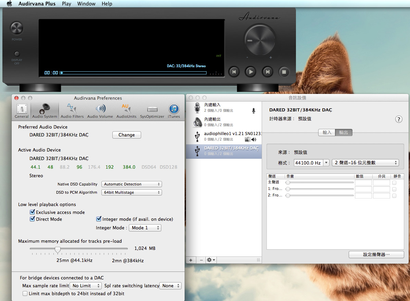Screen dimensions: 410x301
Task: Open the 2 聲道-16 位元整數 format dropdown
Action: [365, 162]
